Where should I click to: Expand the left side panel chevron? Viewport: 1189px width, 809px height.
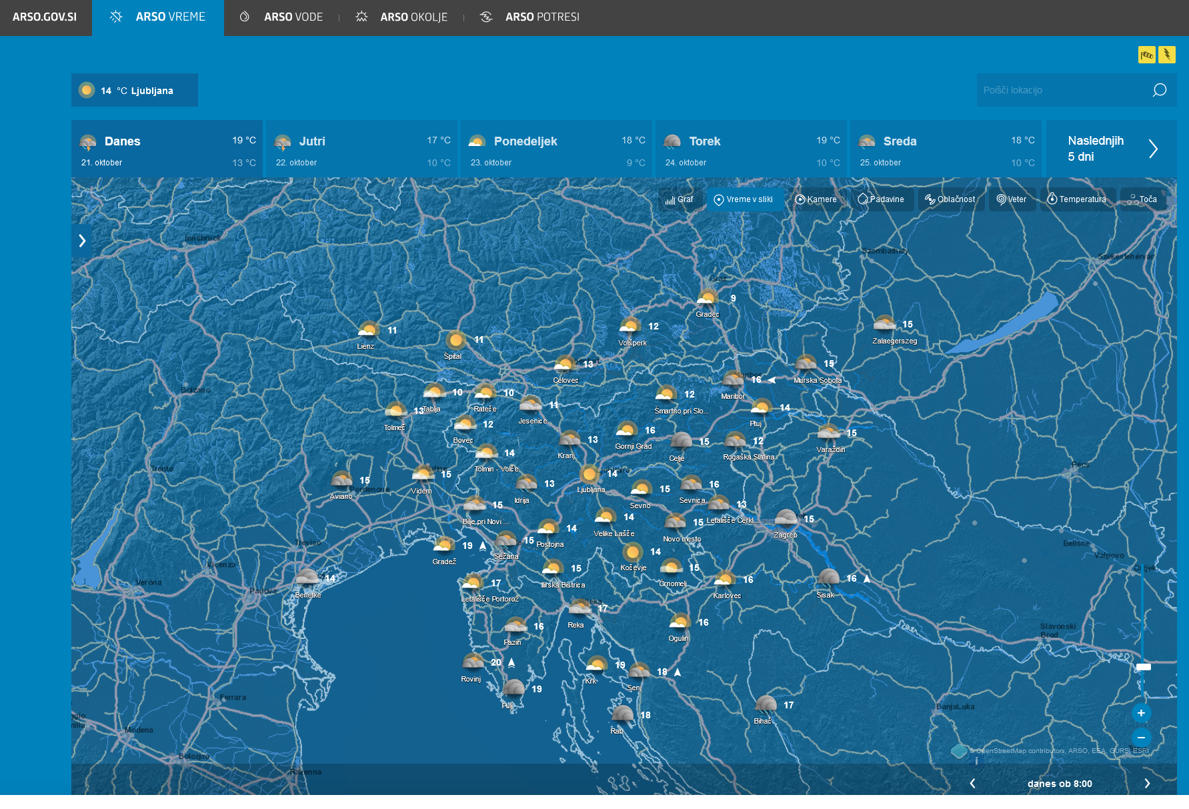click(82, 241)
